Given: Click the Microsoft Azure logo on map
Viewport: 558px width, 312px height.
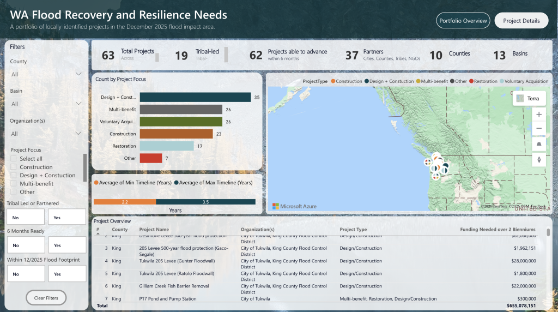Looking at the screenshot, I should click(295, 206).
